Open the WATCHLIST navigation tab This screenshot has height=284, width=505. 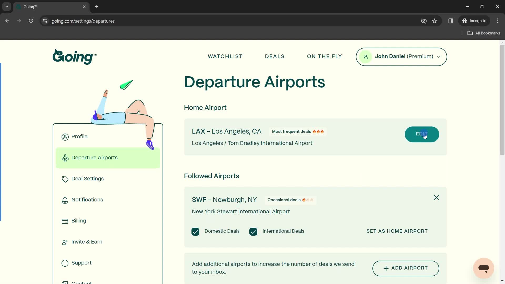(x=225, y=57)
